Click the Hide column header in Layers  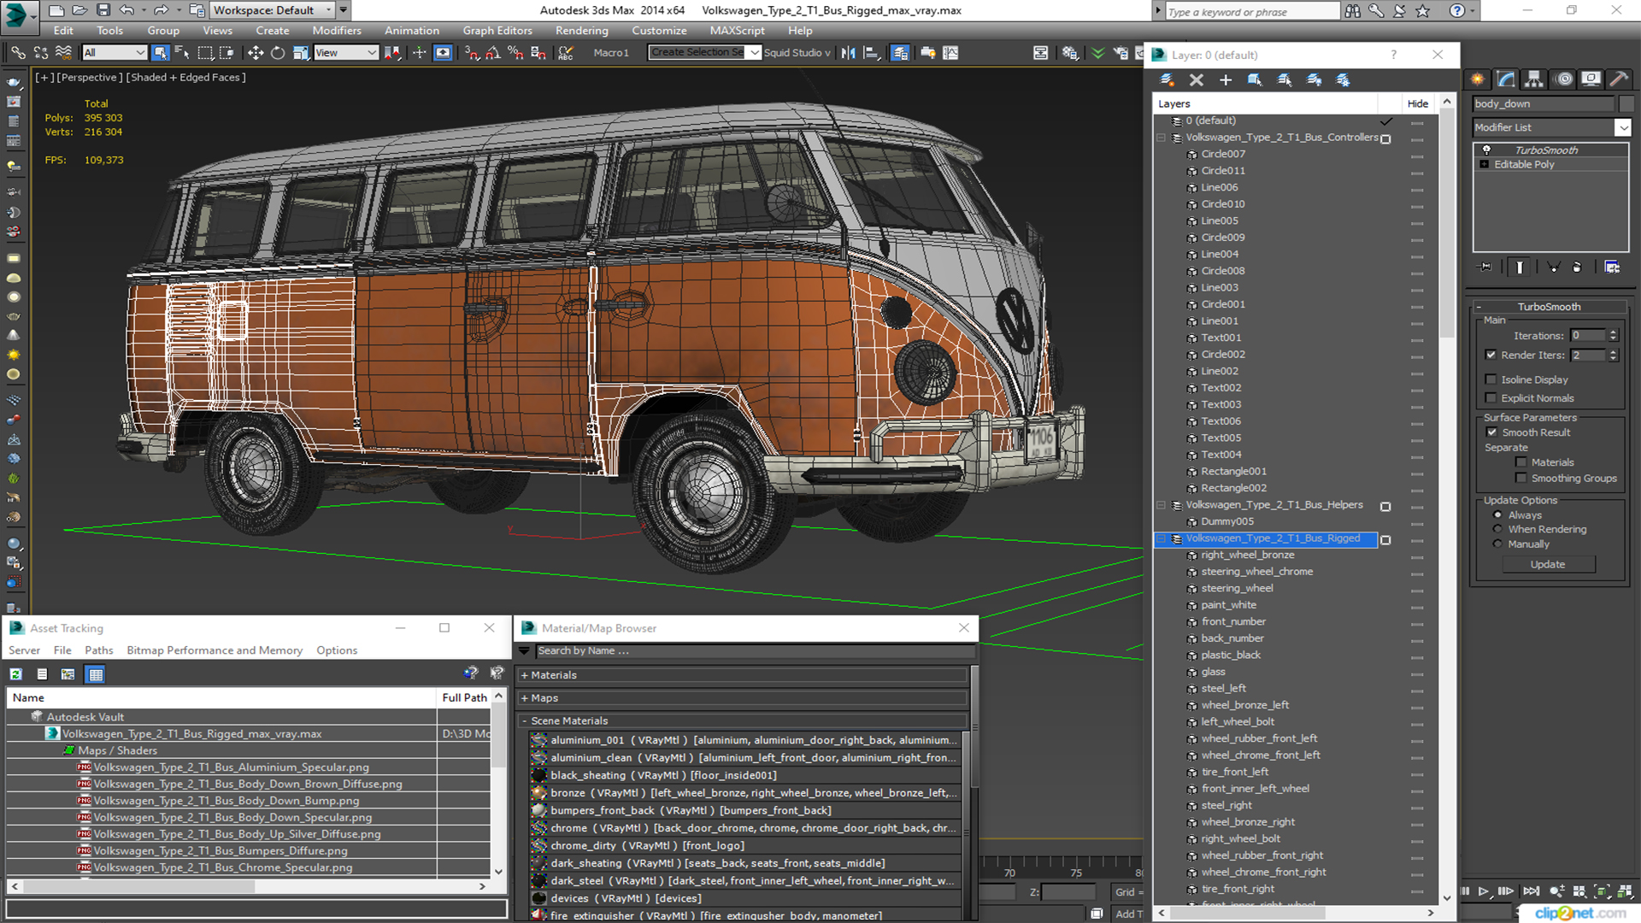coord(1417,103)
